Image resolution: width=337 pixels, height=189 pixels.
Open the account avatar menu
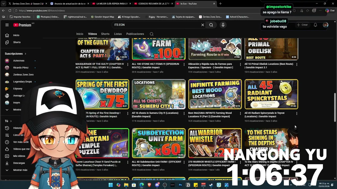click(326, 25)
